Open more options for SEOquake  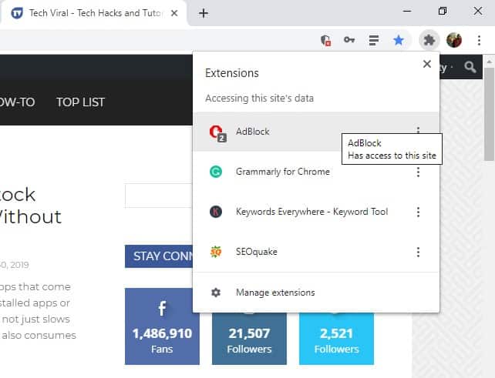tap(418, 252)
